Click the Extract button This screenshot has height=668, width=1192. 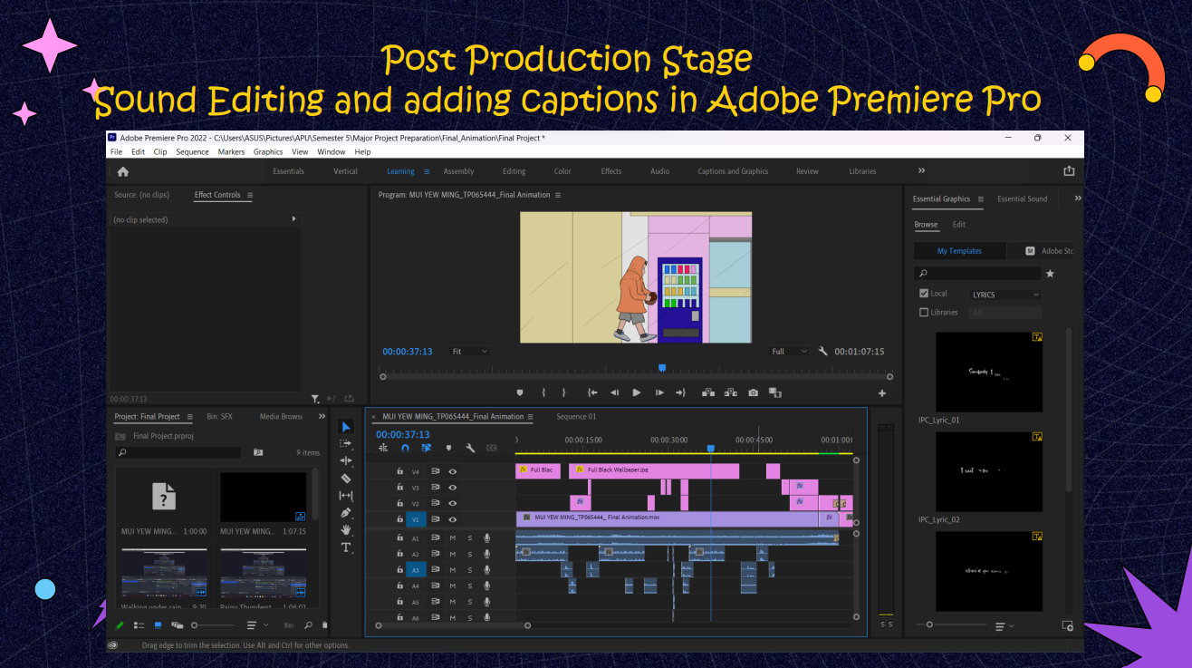(730, 392)
